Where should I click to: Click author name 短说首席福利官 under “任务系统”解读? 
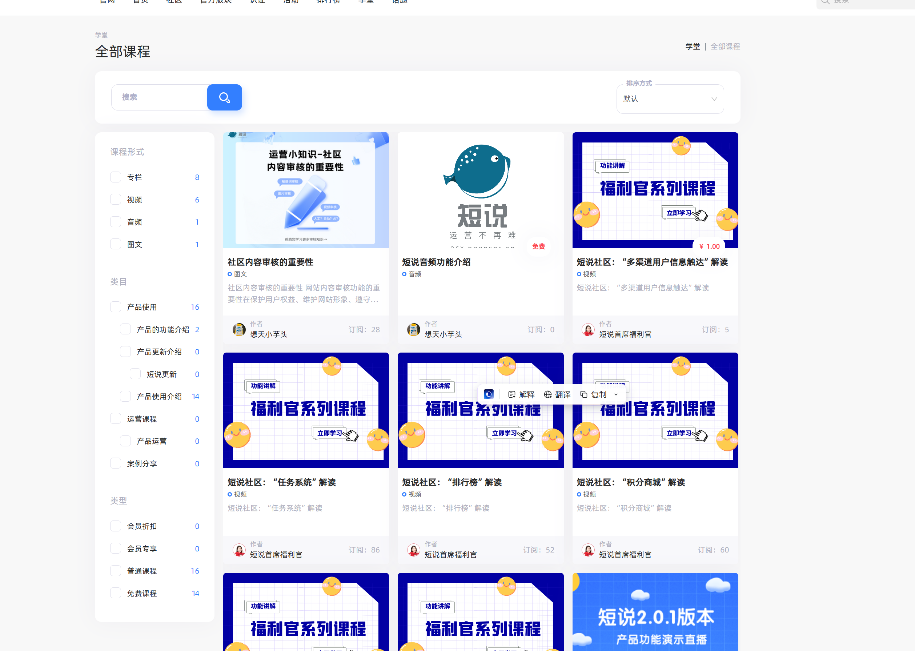[276, 555]
